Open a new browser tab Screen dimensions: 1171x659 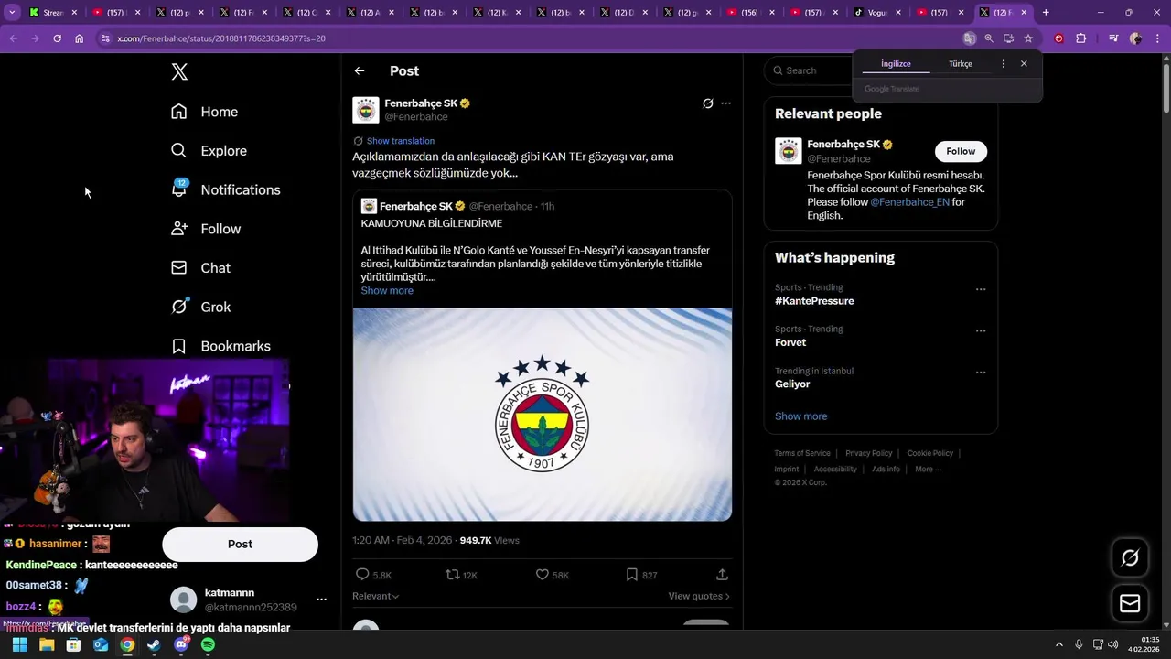[1046, 13]
